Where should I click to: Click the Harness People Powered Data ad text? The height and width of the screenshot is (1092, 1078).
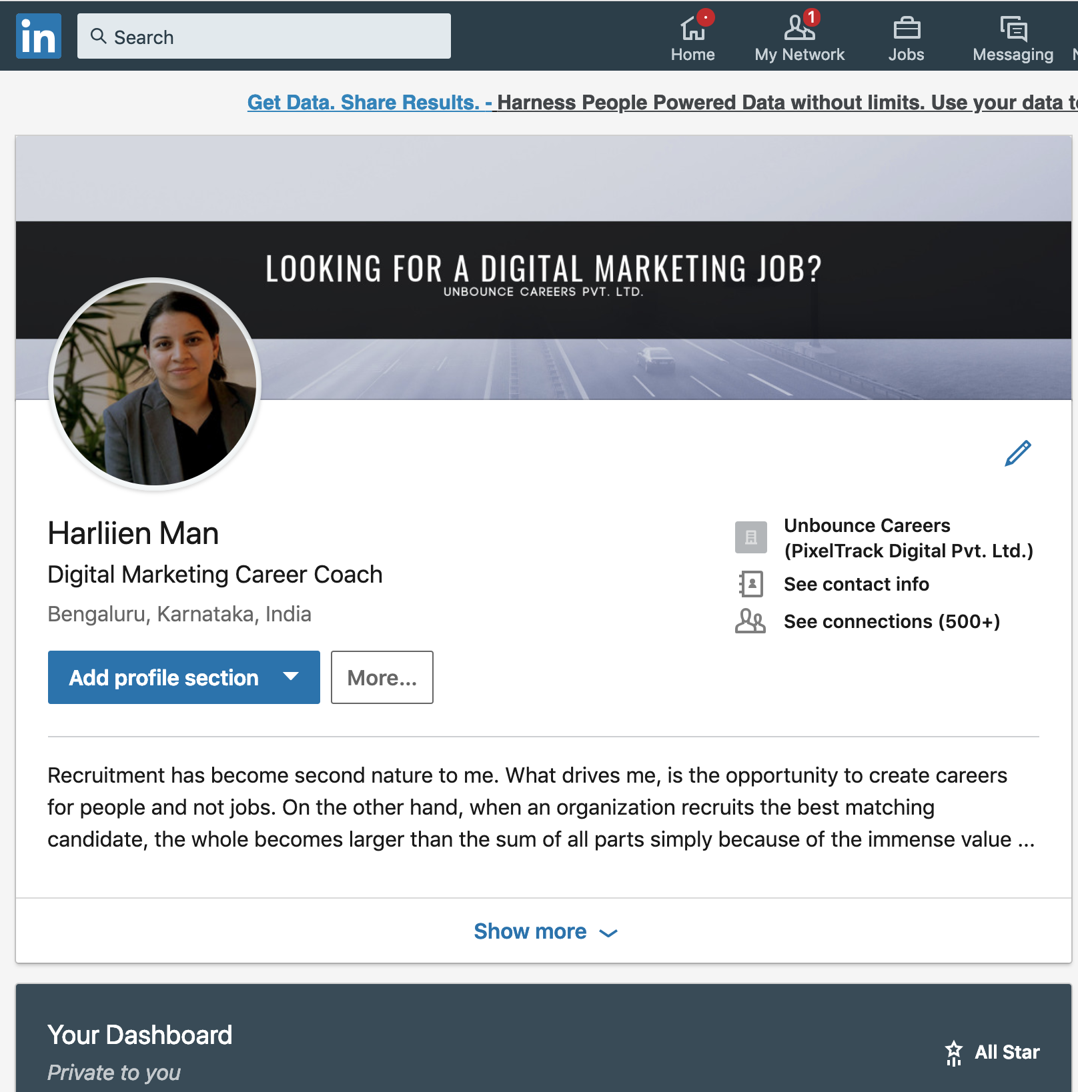[x=787, y=103]
